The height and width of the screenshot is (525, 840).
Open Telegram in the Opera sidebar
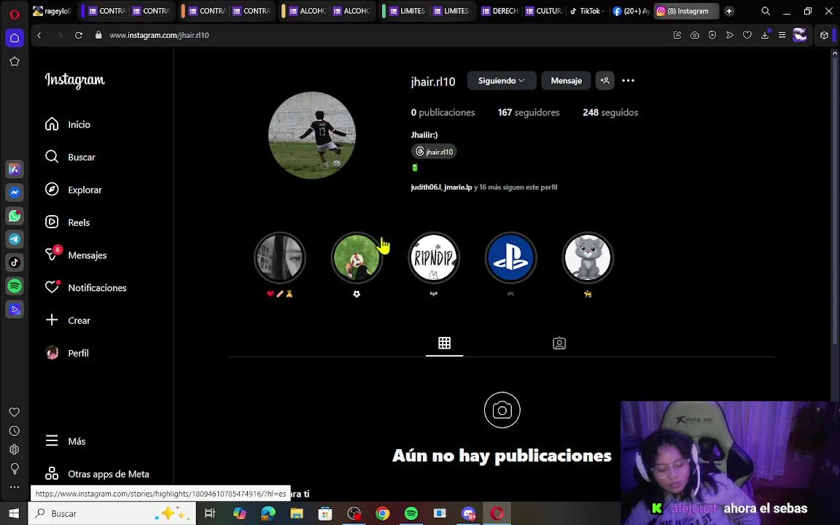[x=15, y=239]
